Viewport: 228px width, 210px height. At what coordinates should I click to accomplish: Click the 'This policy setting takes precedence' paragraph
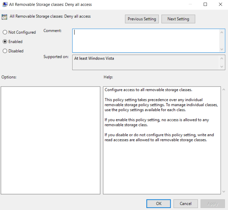pyautogui.click(x=161, y=105)
